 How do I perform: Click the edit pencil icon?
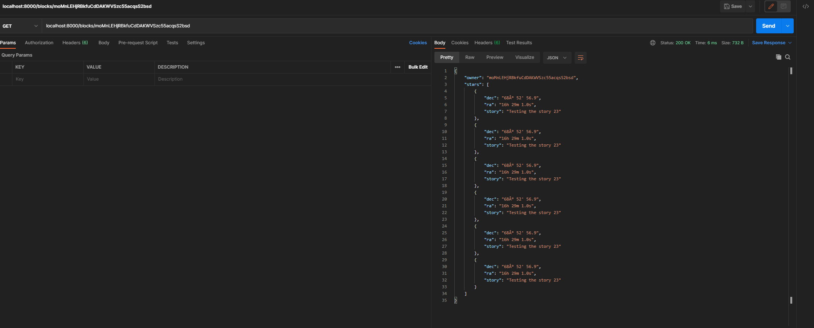(x=771, y=6)
